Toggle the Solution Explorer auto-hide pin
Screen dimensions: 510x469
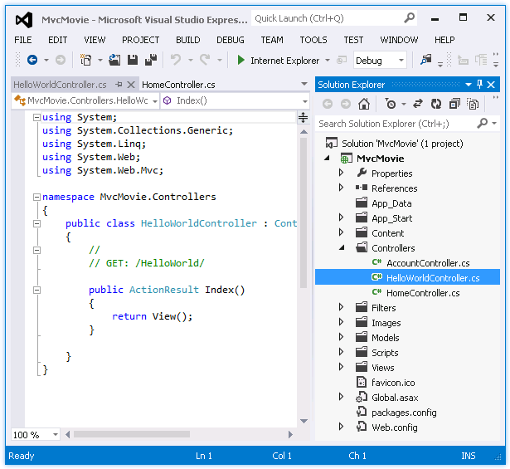pos(479,85)
